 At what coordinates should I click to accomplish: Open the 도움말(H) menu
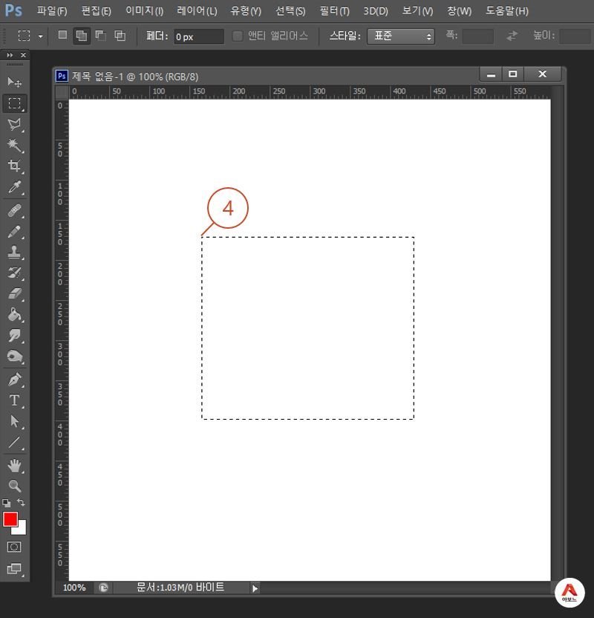click(x=506, y=10)
